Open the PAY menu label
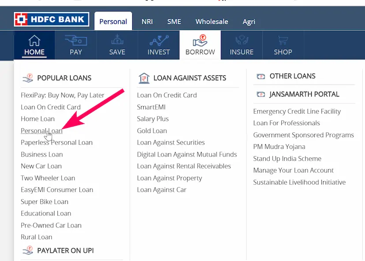Screen dimensions: 365x261 click(x=76, y=52)
